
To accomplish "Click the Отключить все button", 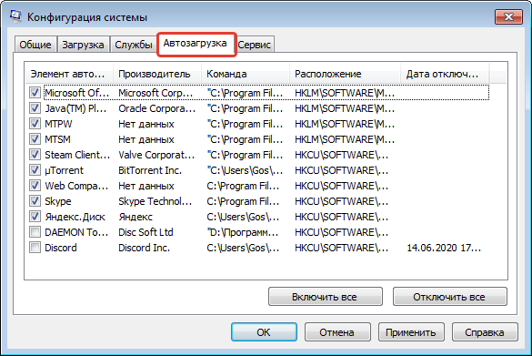I will pos(449,297).
